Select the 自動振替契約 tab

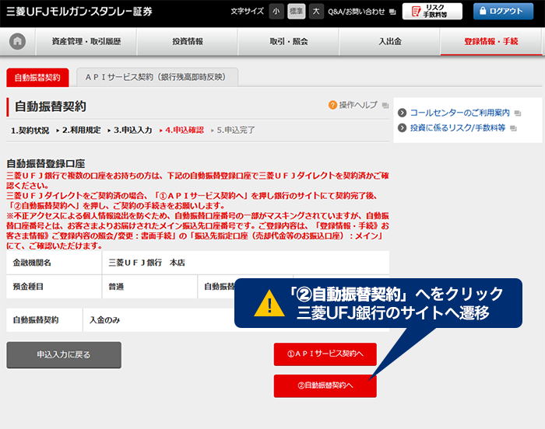[37, 78]
